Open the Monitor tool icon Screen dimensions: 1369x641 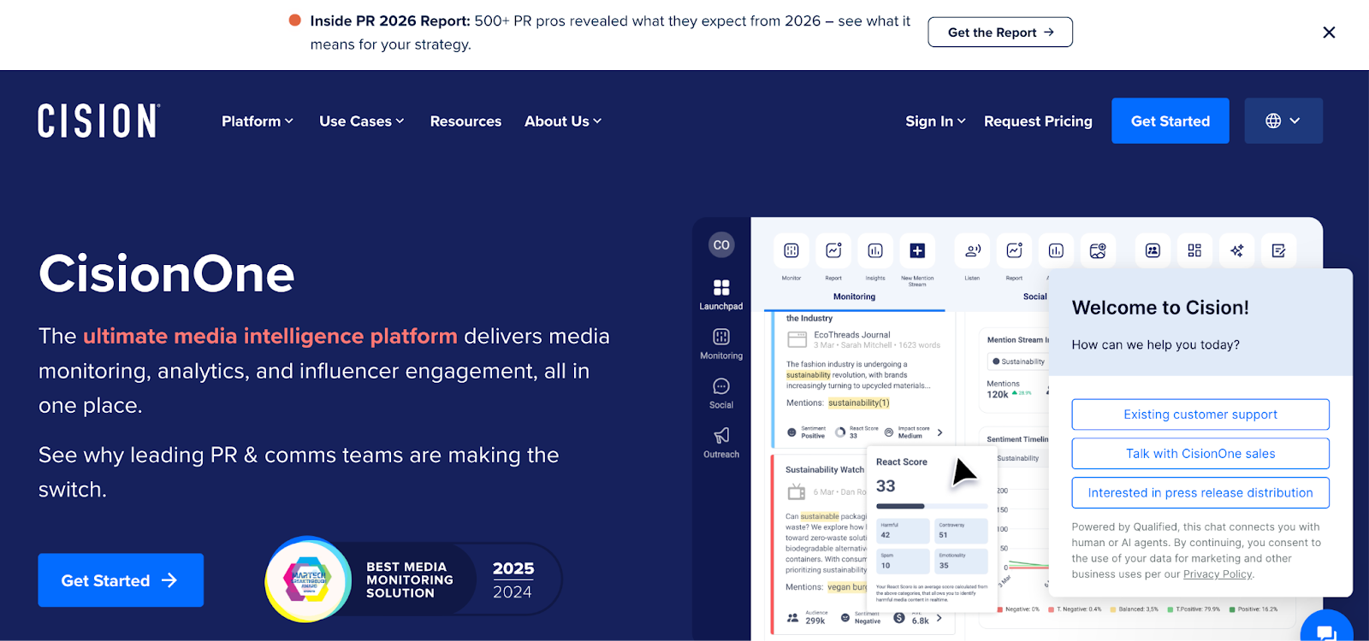pyautogui.click(x=791, y=250)
